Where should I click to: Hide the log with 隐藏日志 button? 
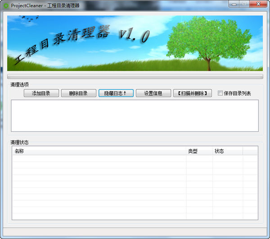coord(116,93)
